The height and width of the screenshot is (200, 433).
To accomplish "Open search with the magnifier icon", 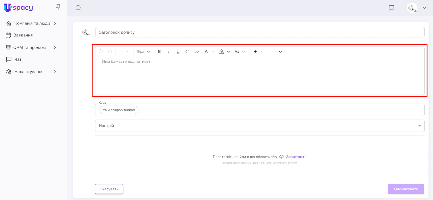I will pos(78,8).
